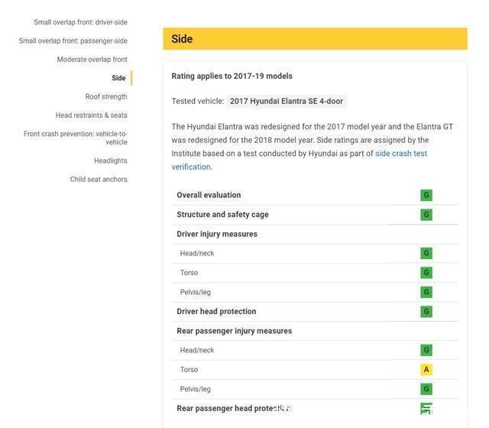The width and height of the screenshot is (489, 428).
Task: Navigate to Front crash prevention: vehicle-to-vehicle
Action: (76, 138)
